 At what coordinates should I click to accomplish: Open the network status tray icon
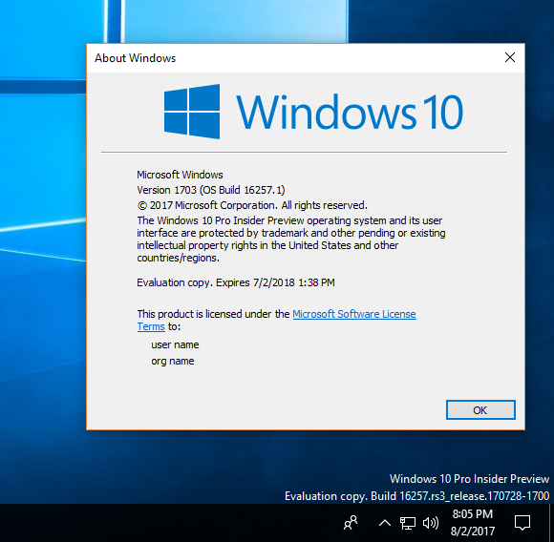(x=407, y=523)
